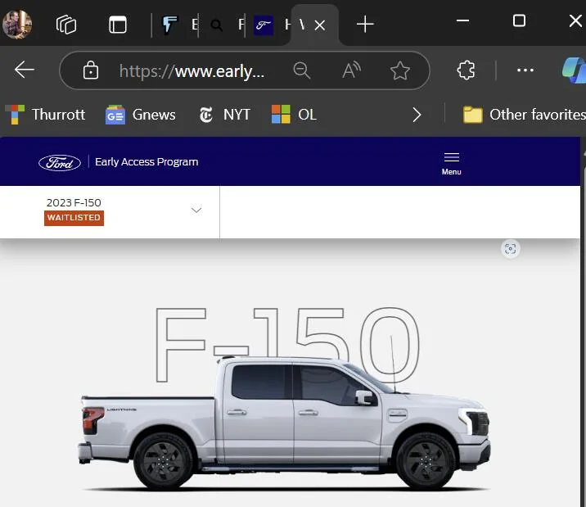Open the workspaces icon in title bar
Image resolution: width=586 pixels, height=507 pixels.
click(x=66, y=25)
